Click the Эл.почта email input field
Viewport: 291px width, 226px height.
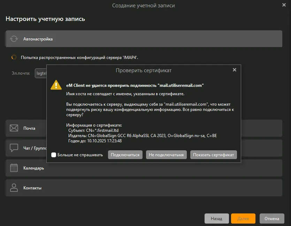[x=40, y=74]
